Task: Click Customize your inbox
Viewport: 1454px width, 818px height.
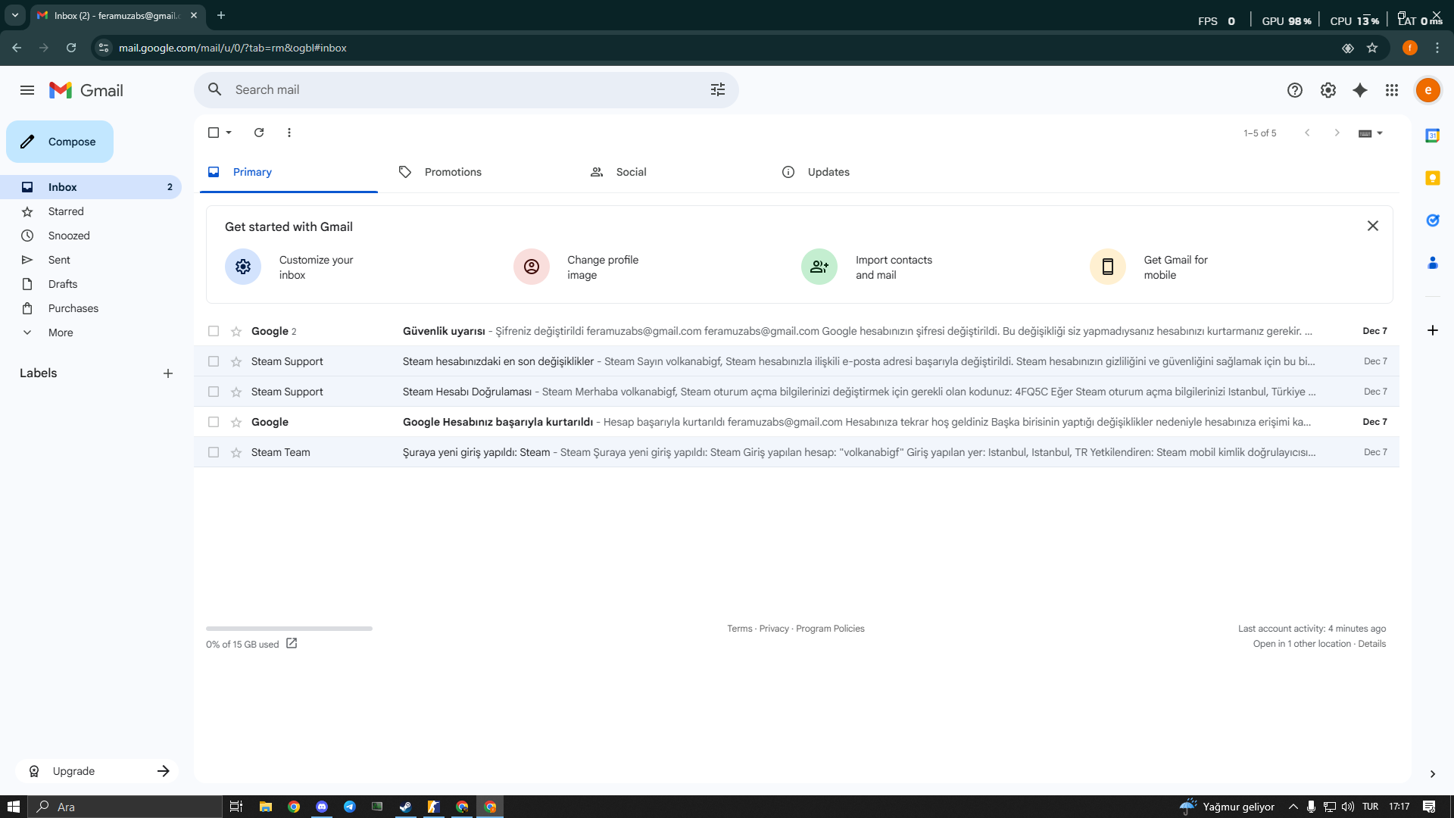Action: click(289, 267)
